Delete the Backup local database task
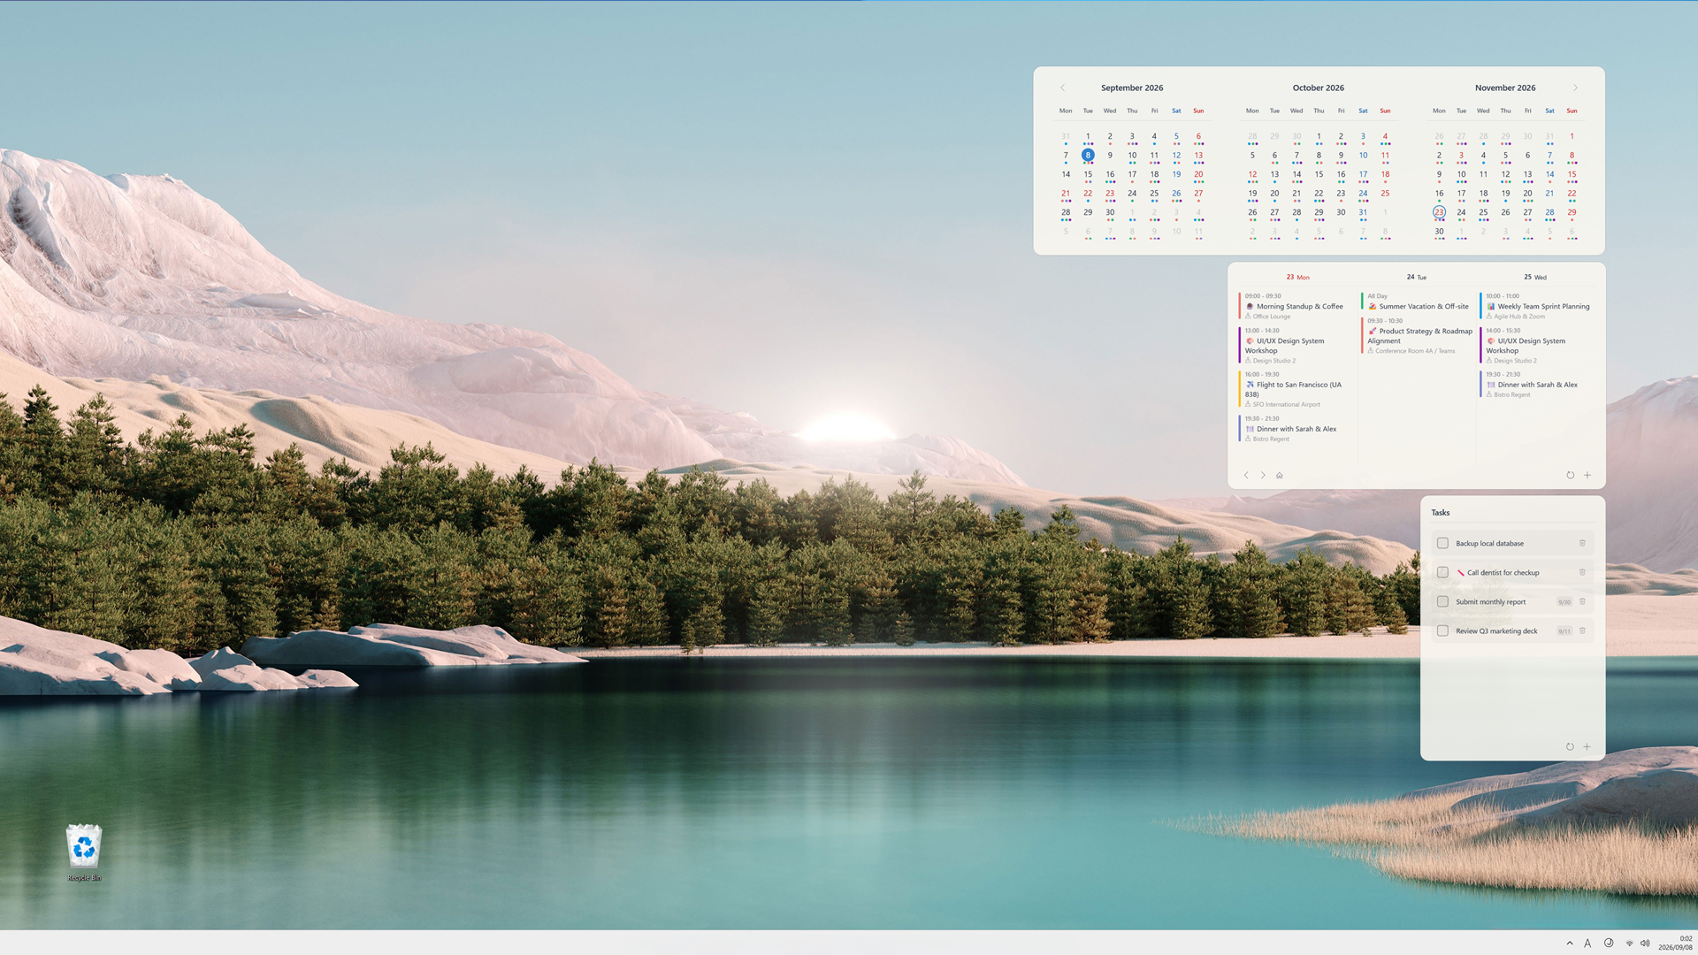The width and height of the screenshot is (1698, 955). click(x=1582, y=543)
